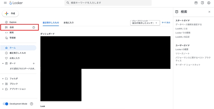Open データベース接続を設定する link
This screenshot has height=109, width=214.
[188, 25]
